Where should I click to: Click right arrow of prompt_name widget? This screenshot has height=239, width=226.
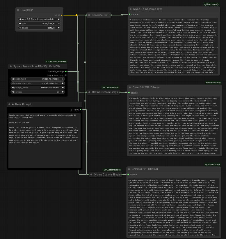[x=63, y=87]
